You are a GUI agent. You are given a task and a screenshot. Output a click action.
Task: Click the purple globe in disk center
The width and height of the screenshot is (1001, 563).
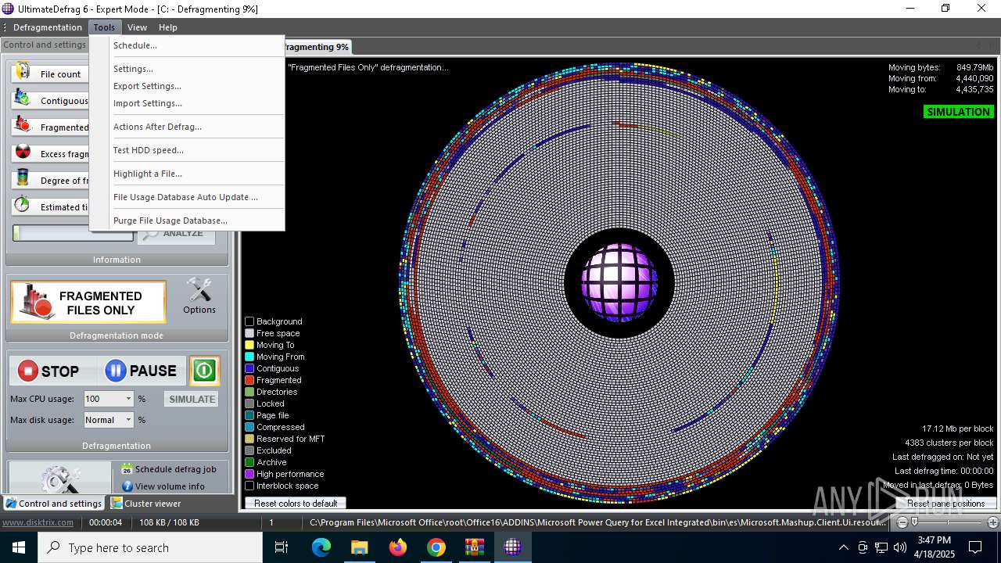(619, 283)
